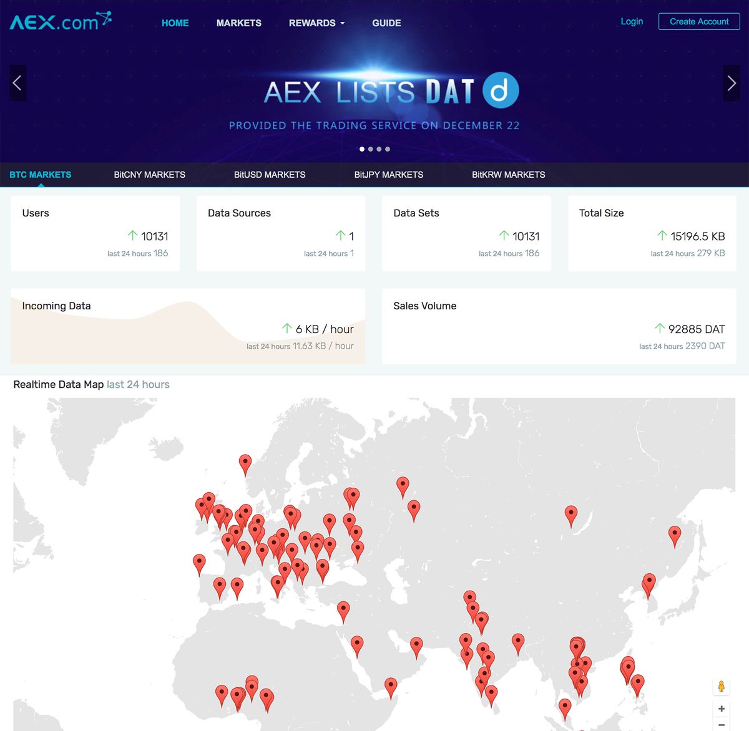Click last 24 hours 2390 DAT text
749x731 pixels.
coord(682,346)
